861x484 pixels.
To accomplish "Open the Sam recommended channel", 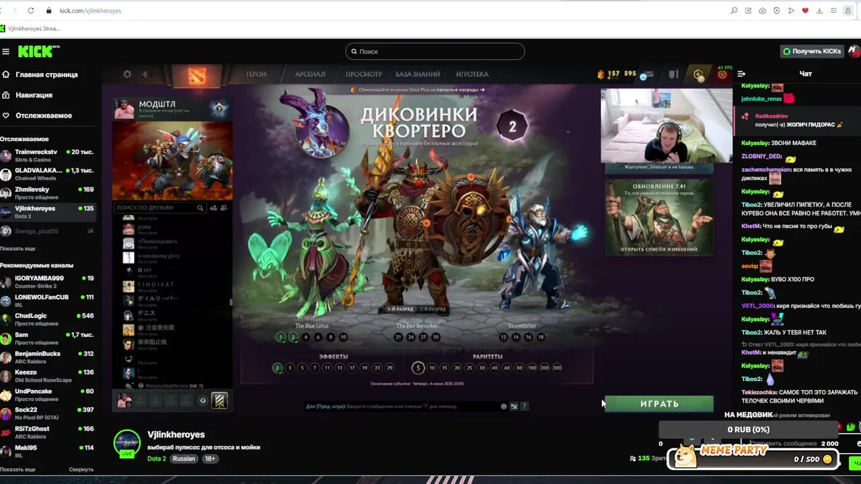I will [47, 338].
